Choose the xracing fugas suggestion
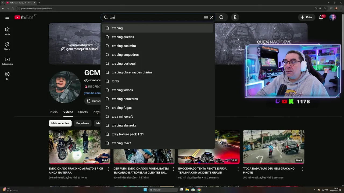344x193 pixels. pyautogui.click(x=158, y=108)
